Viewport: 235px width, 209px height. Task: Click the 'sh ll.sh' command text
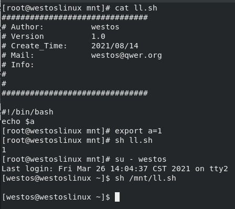point(134,140)
